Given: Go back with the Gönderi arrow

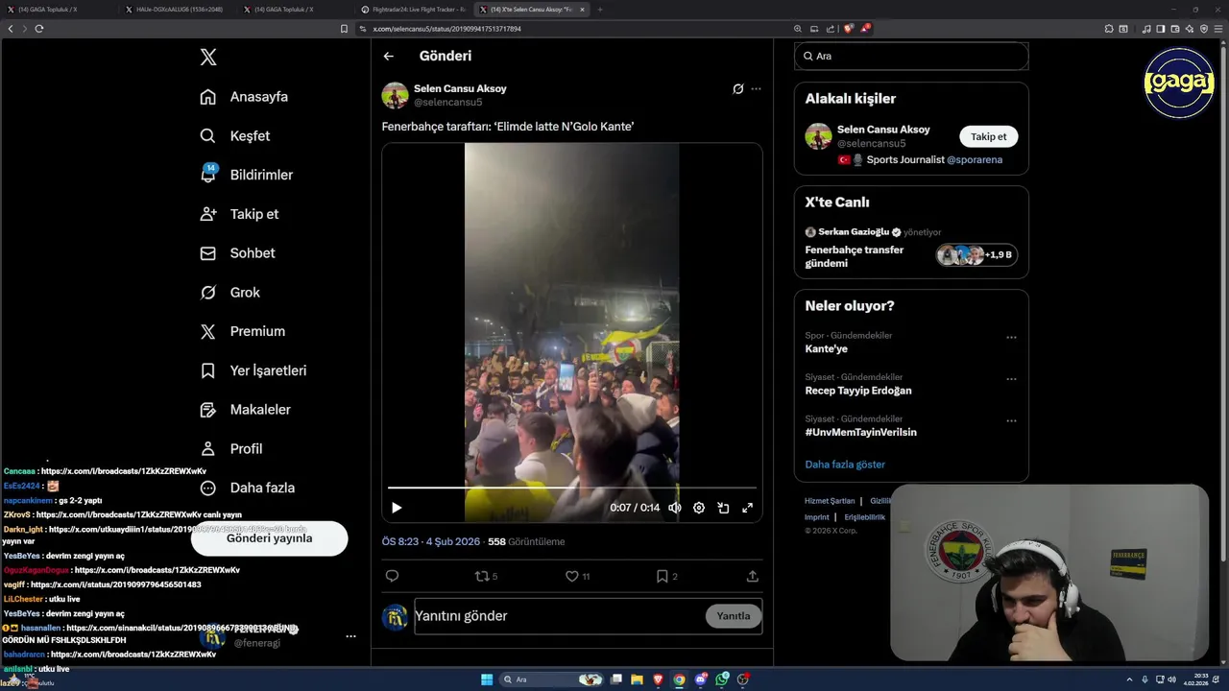Looking at the screenshot, I should pyautogui.click(x=389, y=57).
